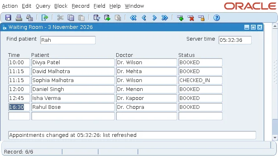This screenshot has width=278, height=158.
Task: Click the 12:00 time cell
Action: [x=19, y=89]
